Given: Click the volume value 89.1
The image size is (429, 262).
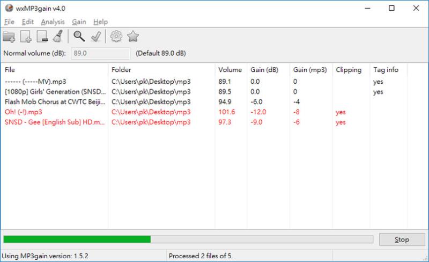Looking at the screenshot, I should pos(225,82).
